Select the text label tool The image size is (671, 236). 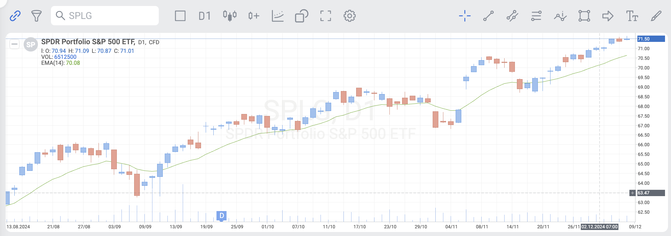click(x=632, y=16)
